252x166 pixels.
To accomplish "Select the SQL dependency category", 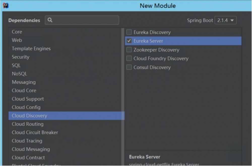I will (x=16, y=65).
